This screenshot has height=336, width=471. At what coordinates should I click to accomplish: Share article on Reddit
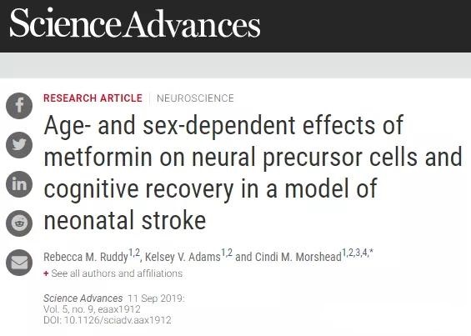click(x=19, y=223)
